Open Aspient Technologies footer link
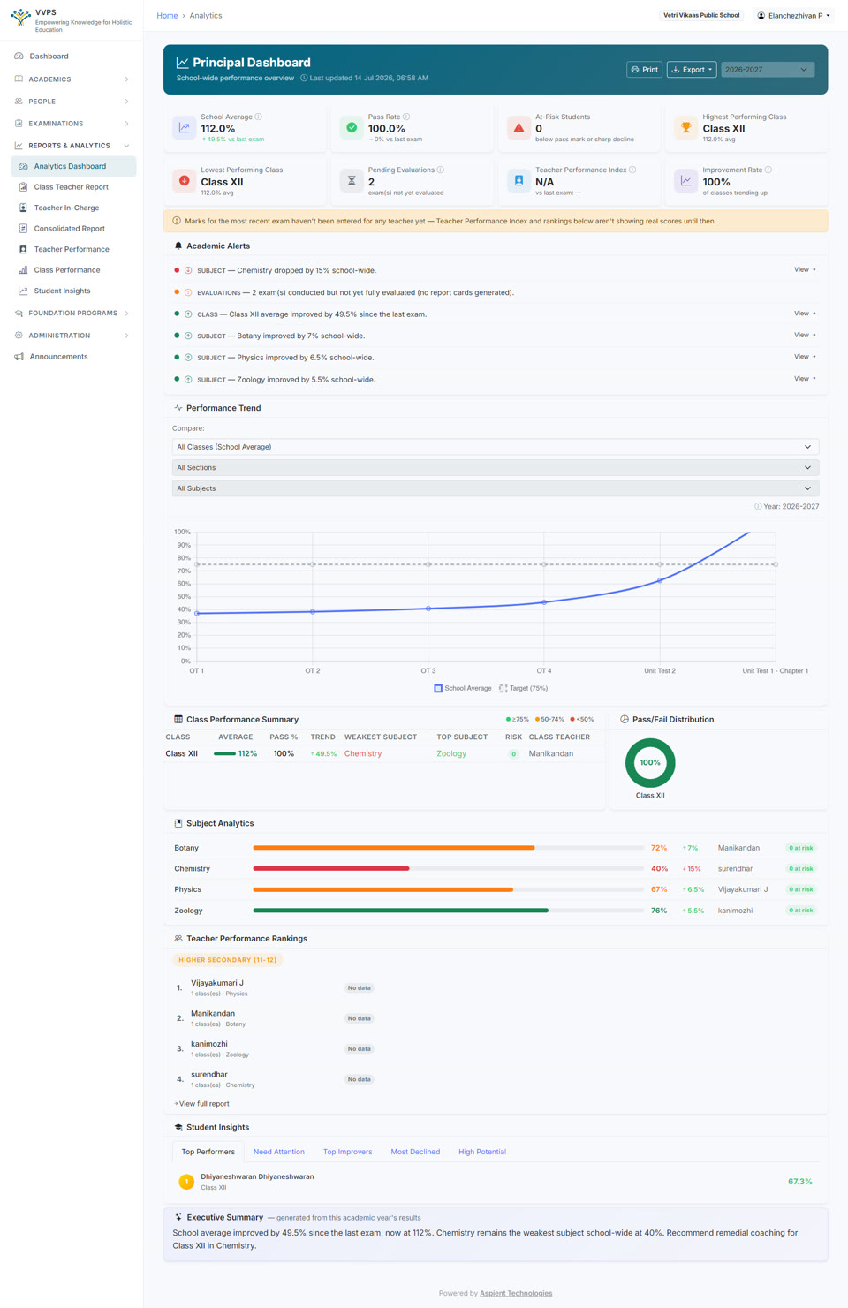This screenshot has height=1308, width=848. coord(516,1294)
